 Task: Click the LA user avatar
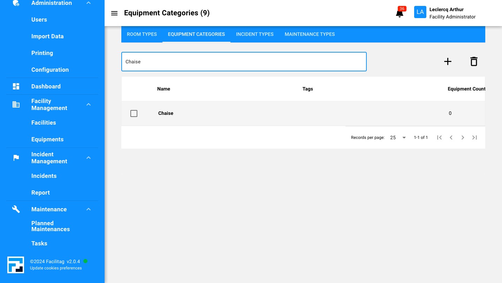click(x=420, y=12)
